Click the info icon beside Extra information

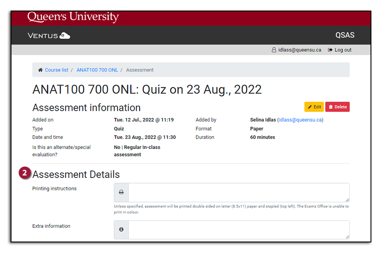[x=121, y=230]
